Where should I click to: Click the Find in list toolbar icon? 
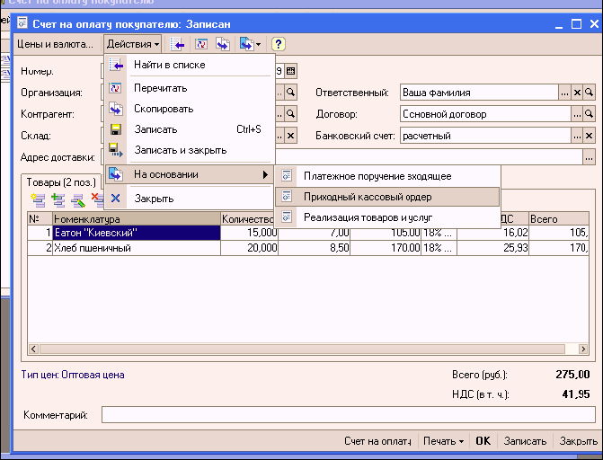pyautogui.click(x=178, y=43)
